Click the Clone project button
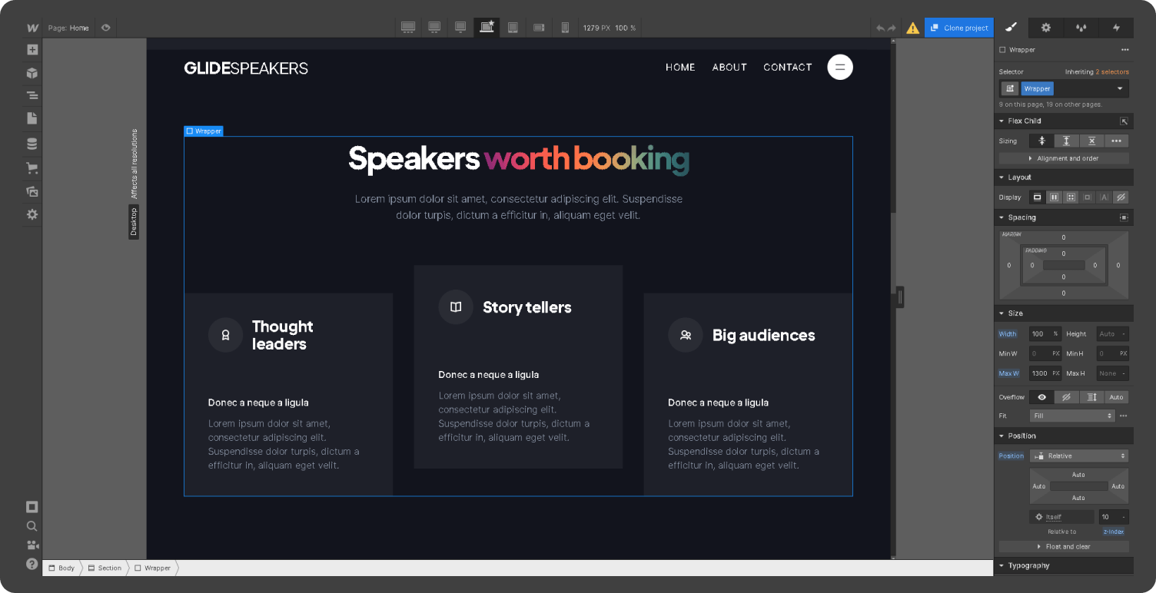 (x=959, y=28)
